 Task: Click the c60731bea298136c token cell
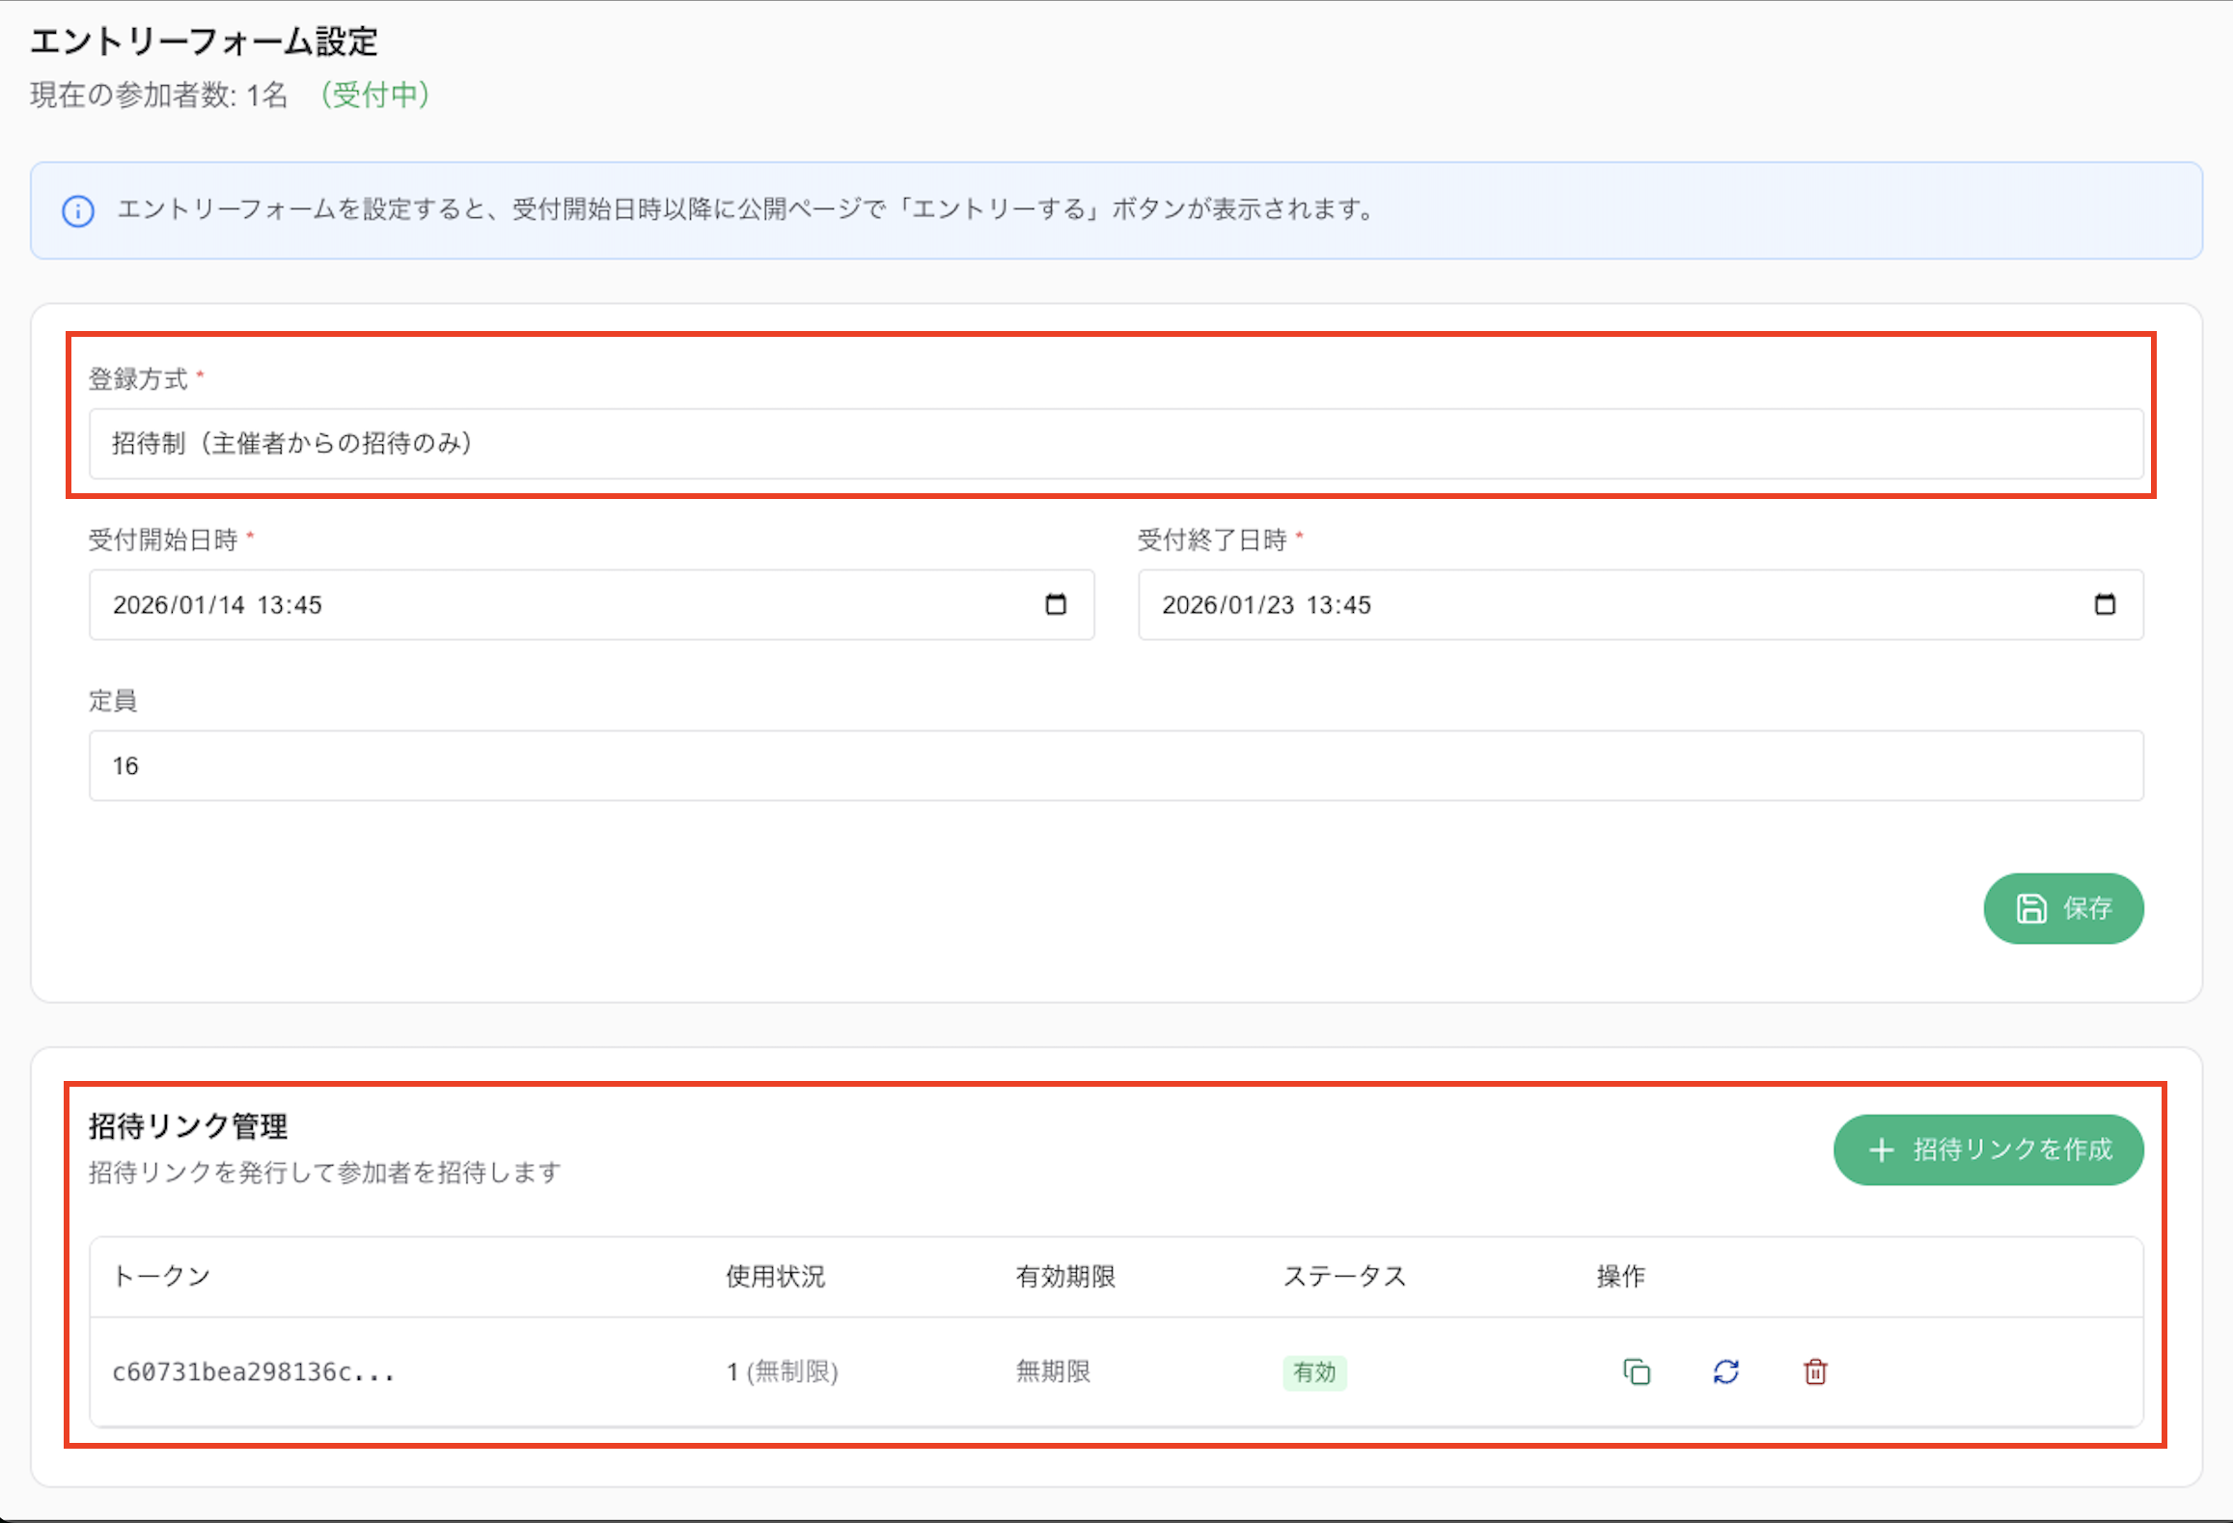pyautogui.click(x=254, y=1371)
